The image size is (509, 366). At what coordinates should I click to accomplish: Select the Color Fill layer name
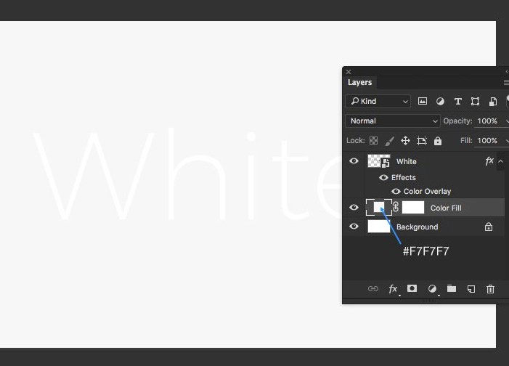(445, 208)
